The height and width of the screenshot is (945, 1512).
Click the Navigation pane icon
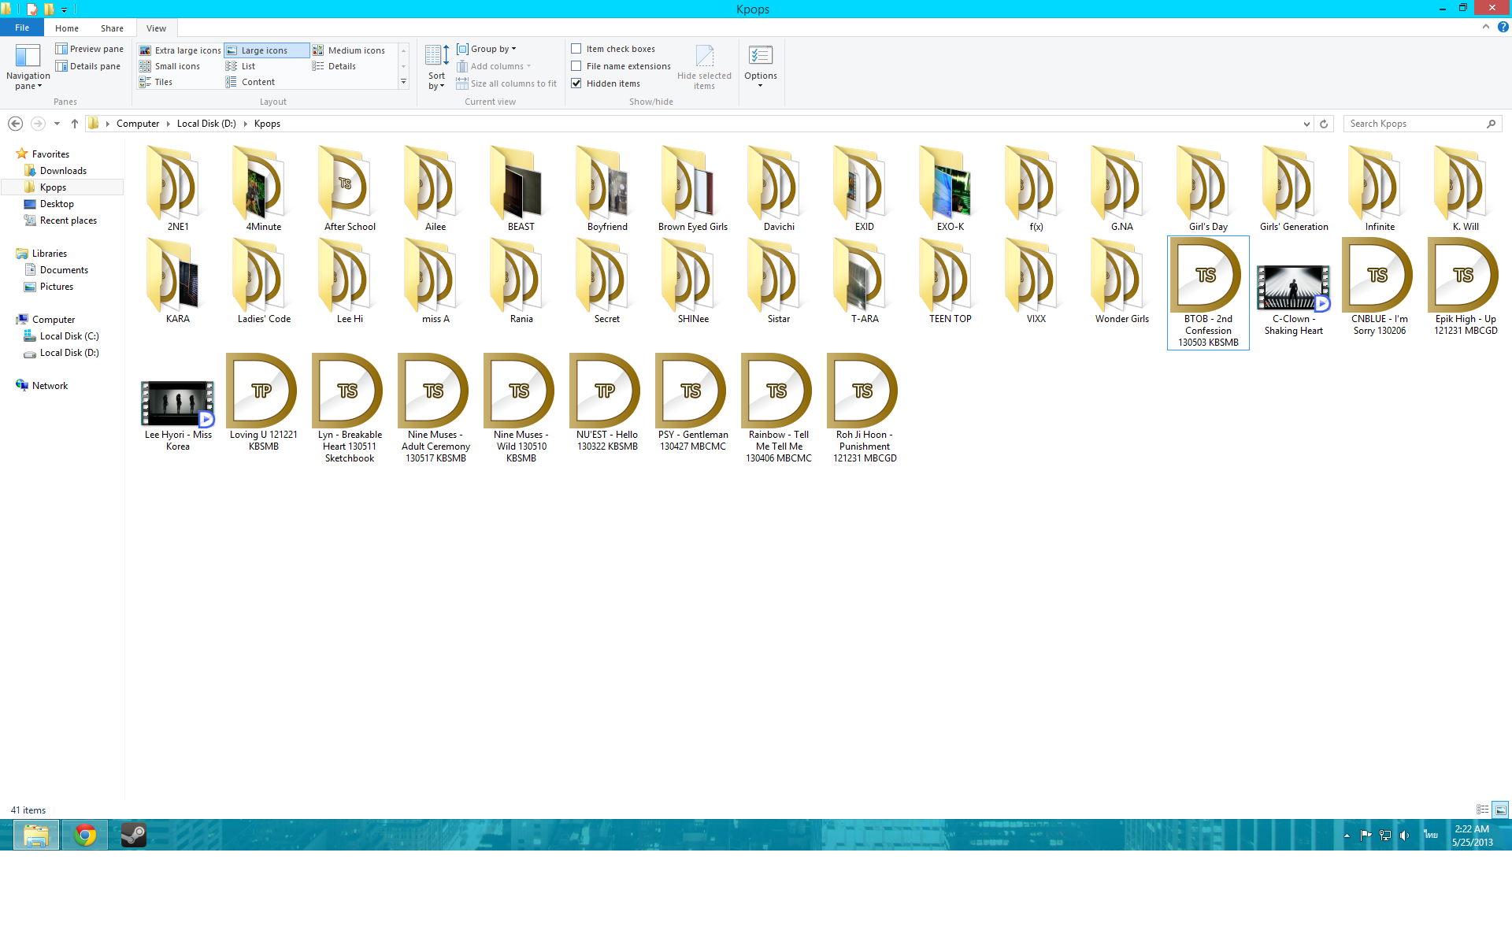click(28, 57)
